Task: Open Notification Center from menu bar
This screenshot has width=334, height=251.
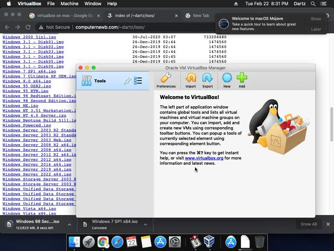Action: coord(324,4)
